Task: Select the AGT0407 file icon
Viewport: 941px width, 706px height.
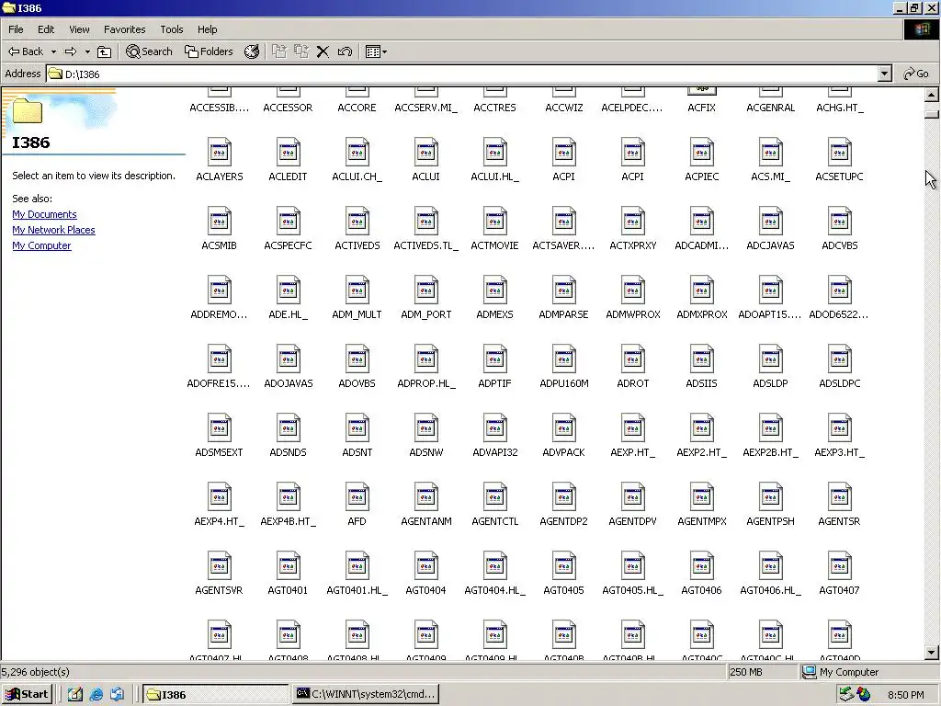Action: [x=839, y=566]
